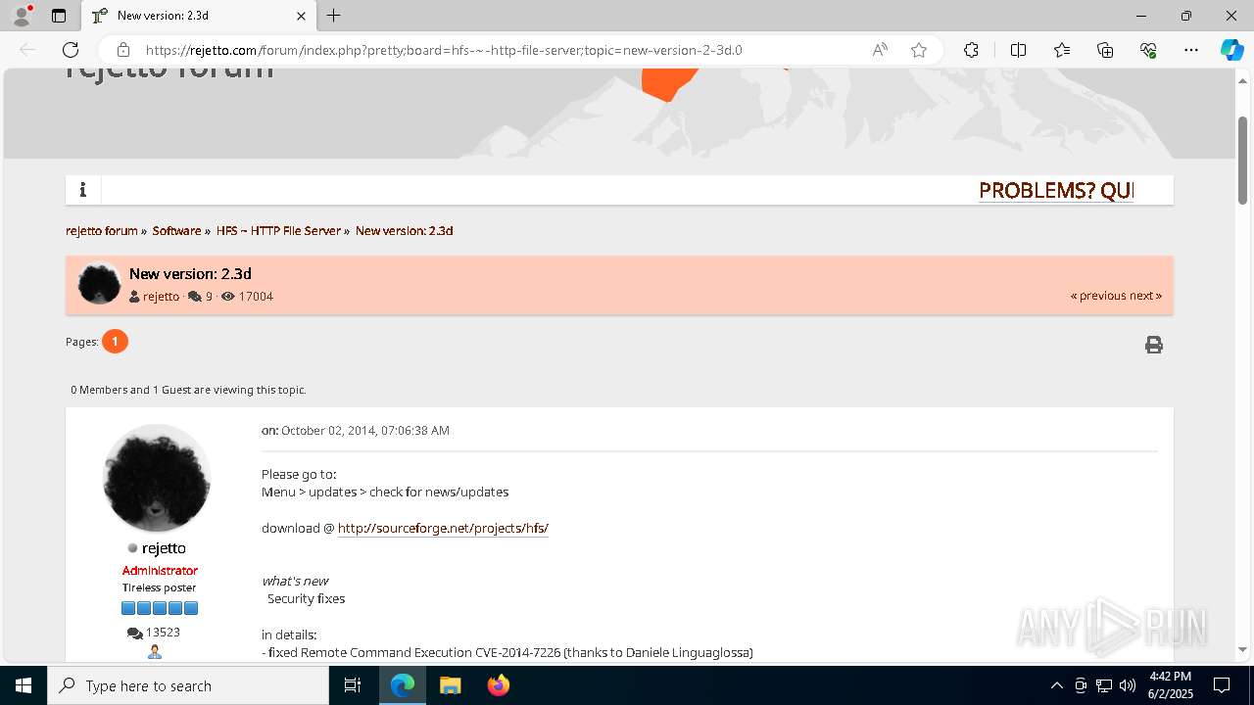This screenshot has width=1254, height=705.
Task: Open 'New version: 2.3d' breadcrumb link
Action: coord(404,231)
